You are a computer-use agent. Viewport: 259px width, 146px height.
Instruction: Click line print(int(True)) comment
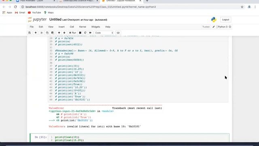(x=69, y=84)
